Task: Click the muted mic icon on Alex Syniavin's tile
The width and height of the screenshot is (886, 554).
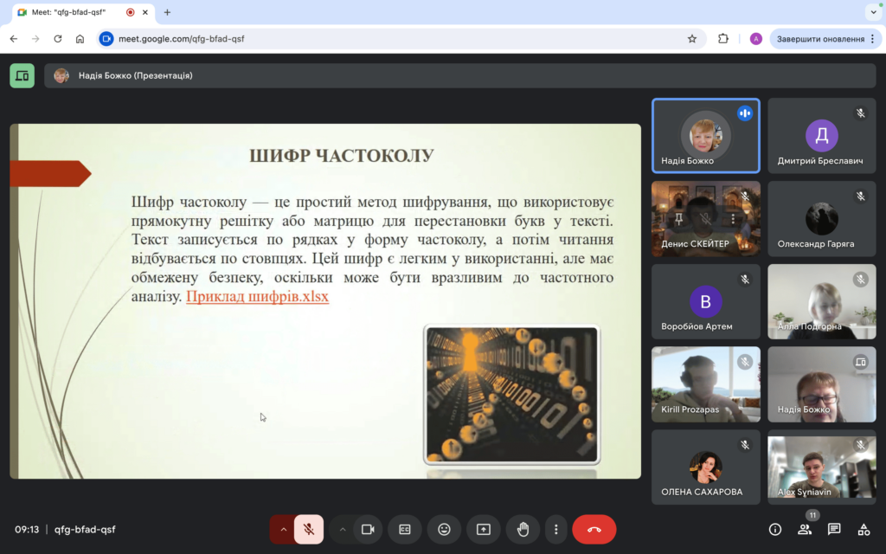Action: click(x=861, y=446)
